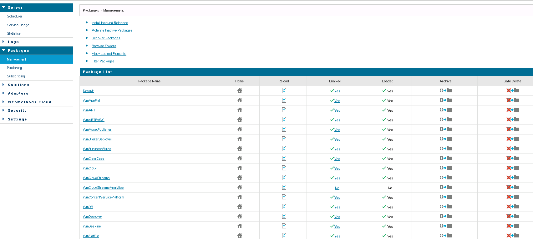Select Management under Packages
This screenshot has height=239, width=533.
pos(37,59)
